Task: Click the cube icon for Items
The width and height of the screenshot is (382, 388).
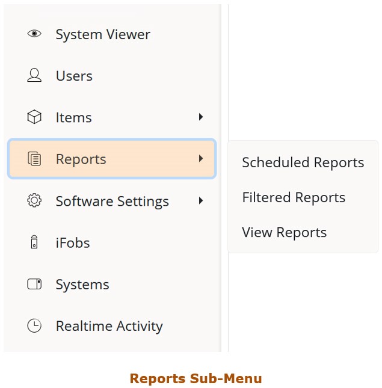Action: tap(34, 117)
